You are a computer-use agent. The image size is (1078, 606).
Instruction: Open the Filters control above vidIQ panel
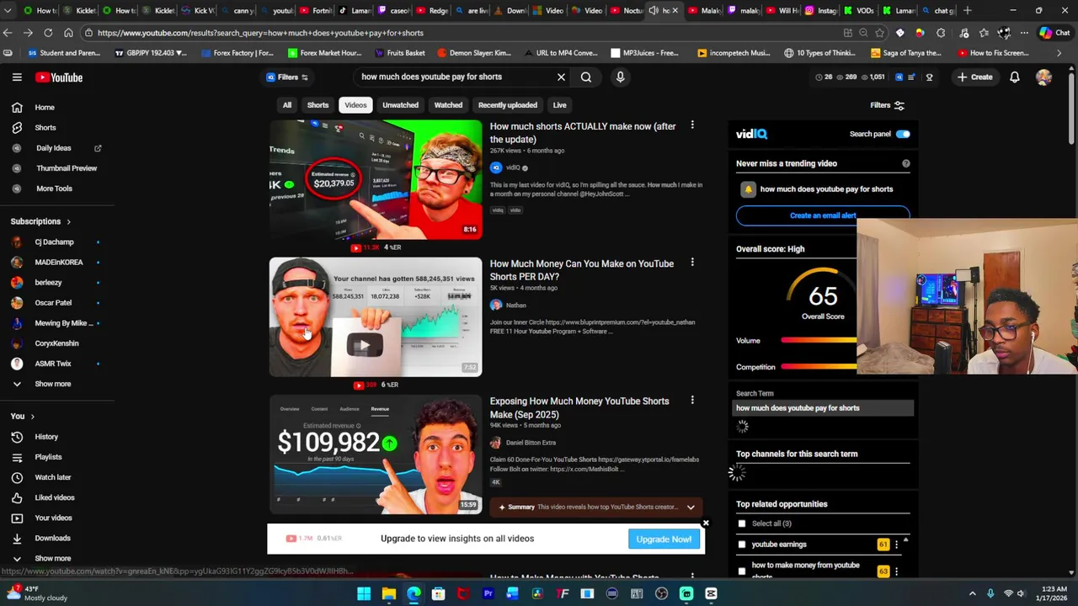click(x=887, y=105)
